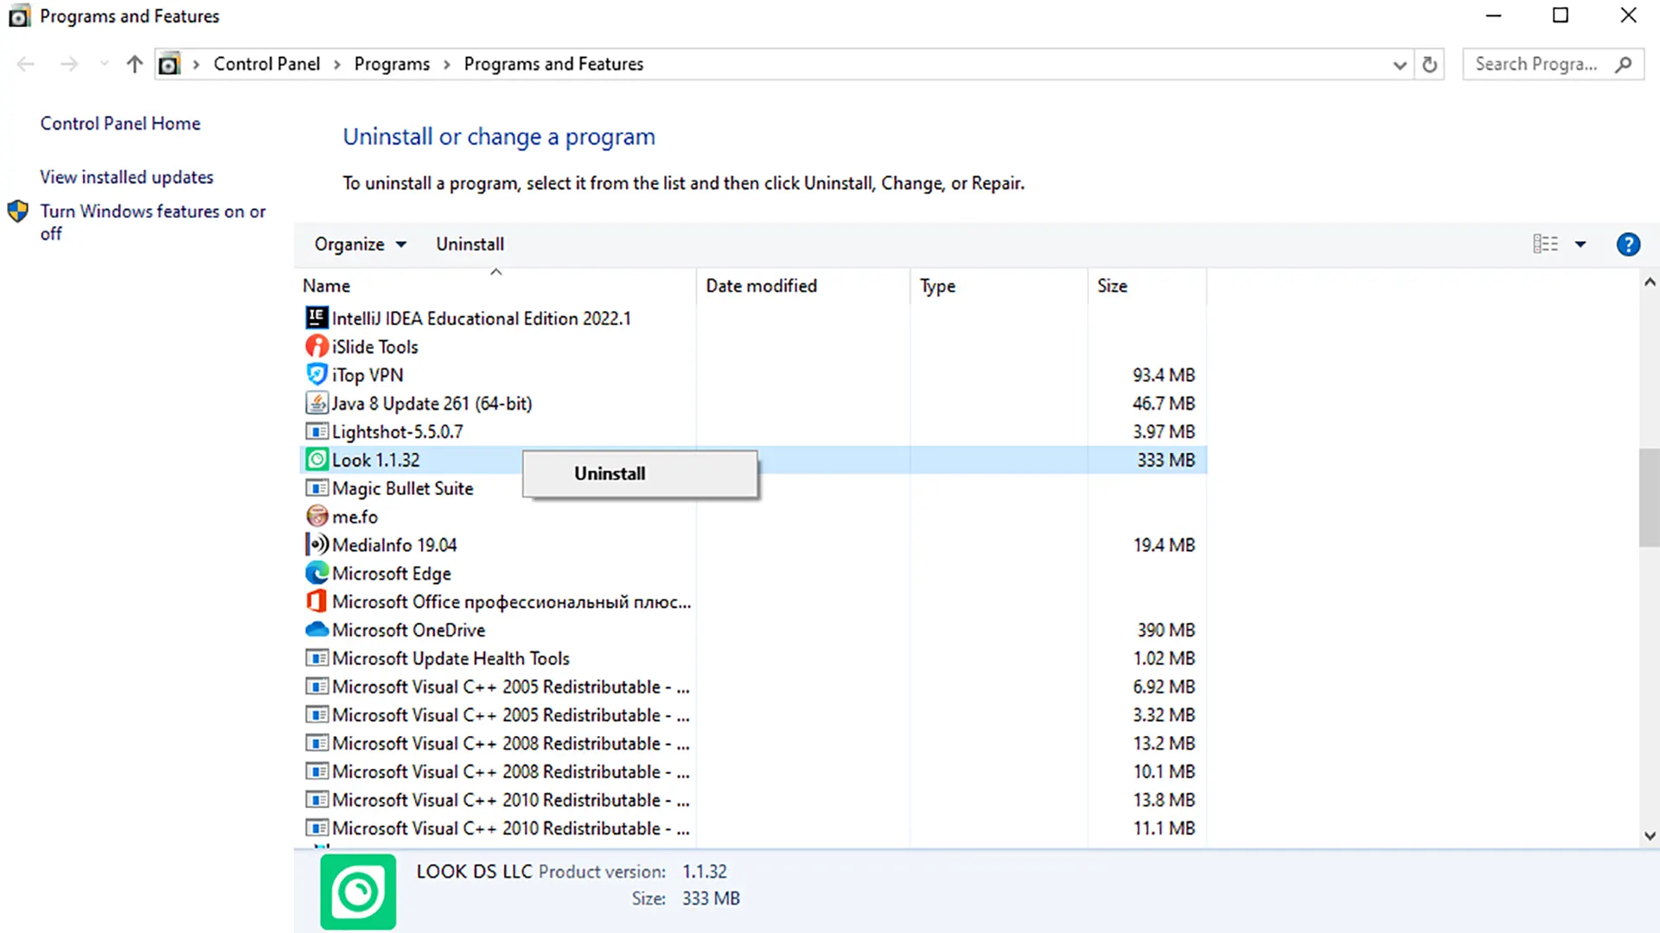Screen dimensions: 1660x933
Task: Expand the view options dropdown arrow
Action: click(1580, 244)
